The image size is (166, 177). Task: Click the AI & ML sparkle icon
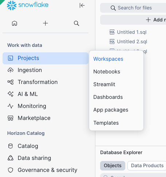[11, 94]
